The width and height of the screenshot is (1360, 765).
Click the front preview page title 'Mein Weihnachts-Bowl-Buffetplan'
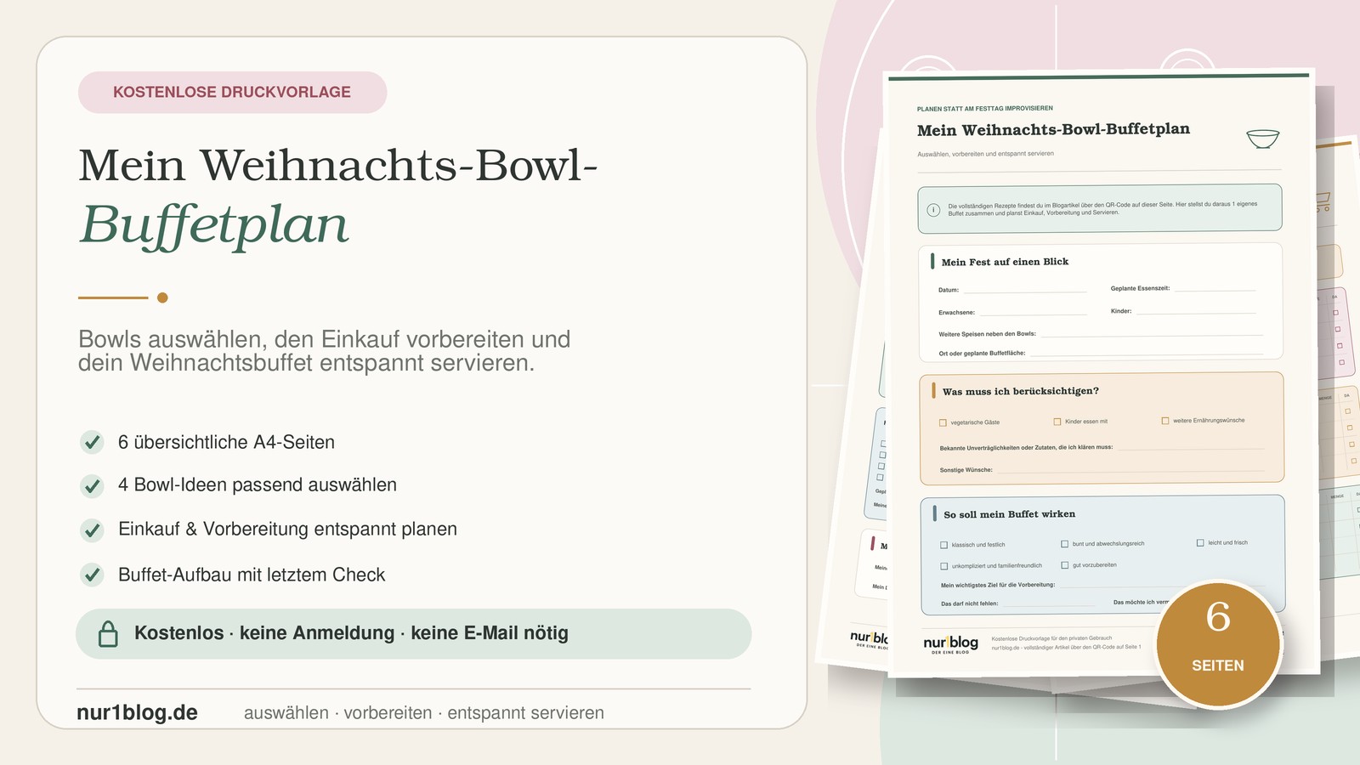tap(1053, 130)
